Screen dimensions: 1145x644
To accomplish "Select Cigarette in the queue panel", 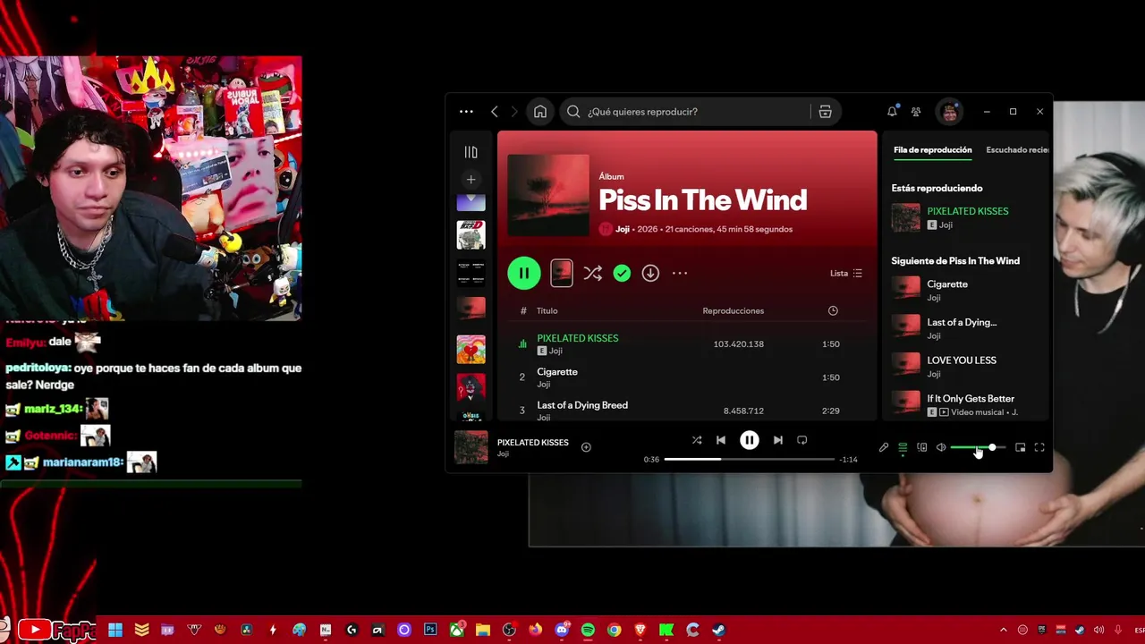I will pyautogui.click(x=947, y=284).
